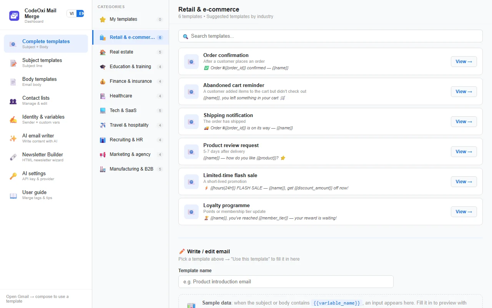Click the Education & training cap icon

(x=103, y=67)
